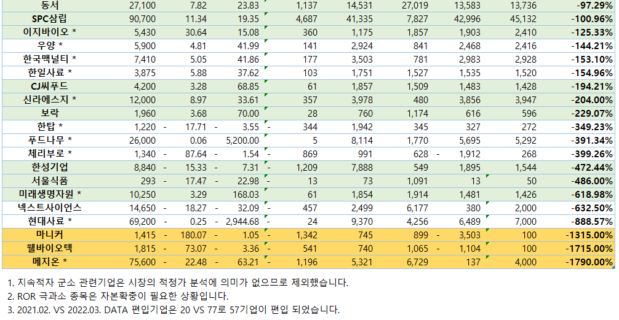Select the 동서 company name cell
Image resolution: width=619 pixels, height=320 pixels.
point(50,6)
